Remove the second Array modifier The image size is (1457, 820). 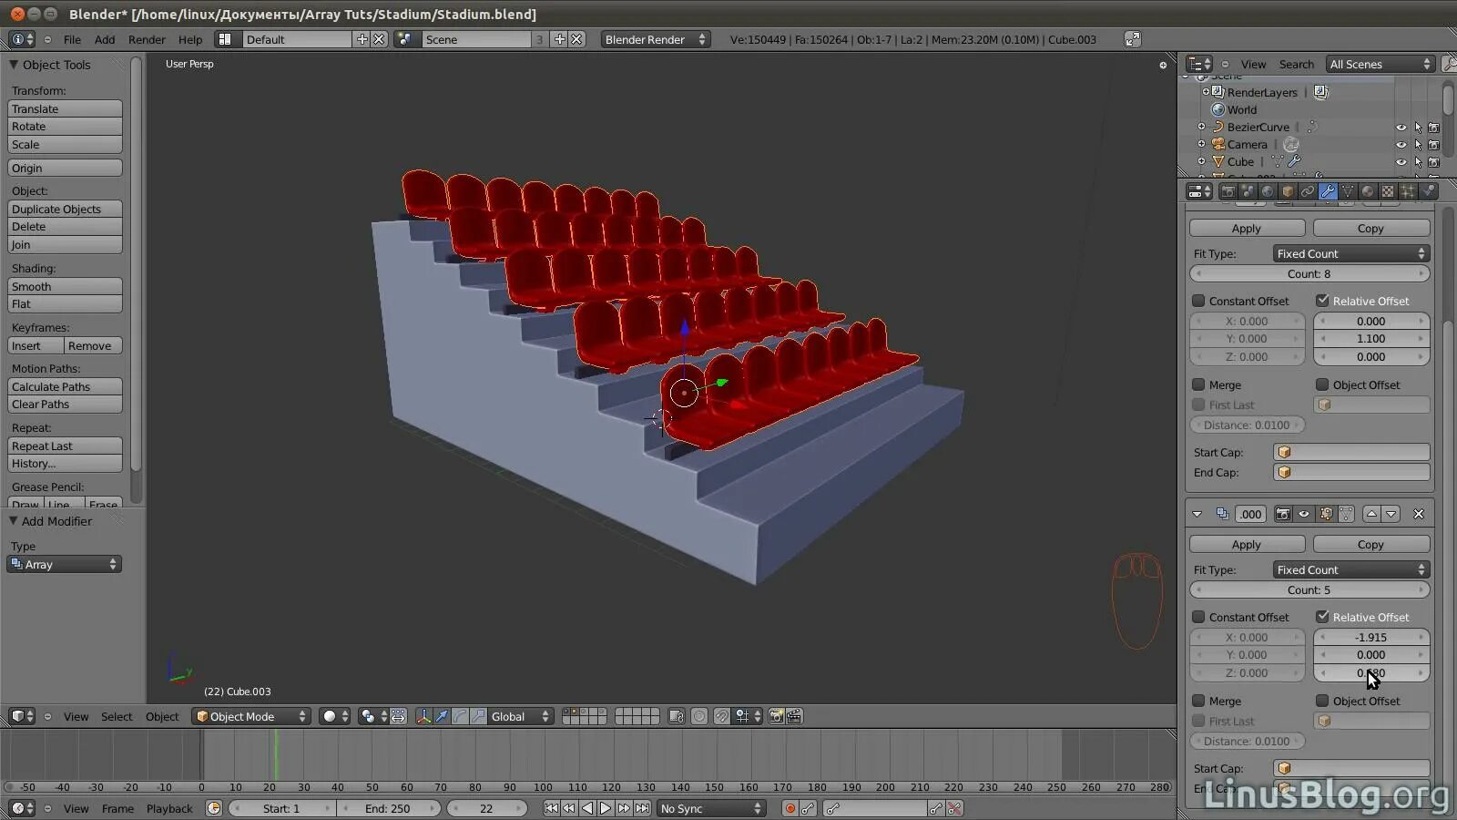[1419, 514]
